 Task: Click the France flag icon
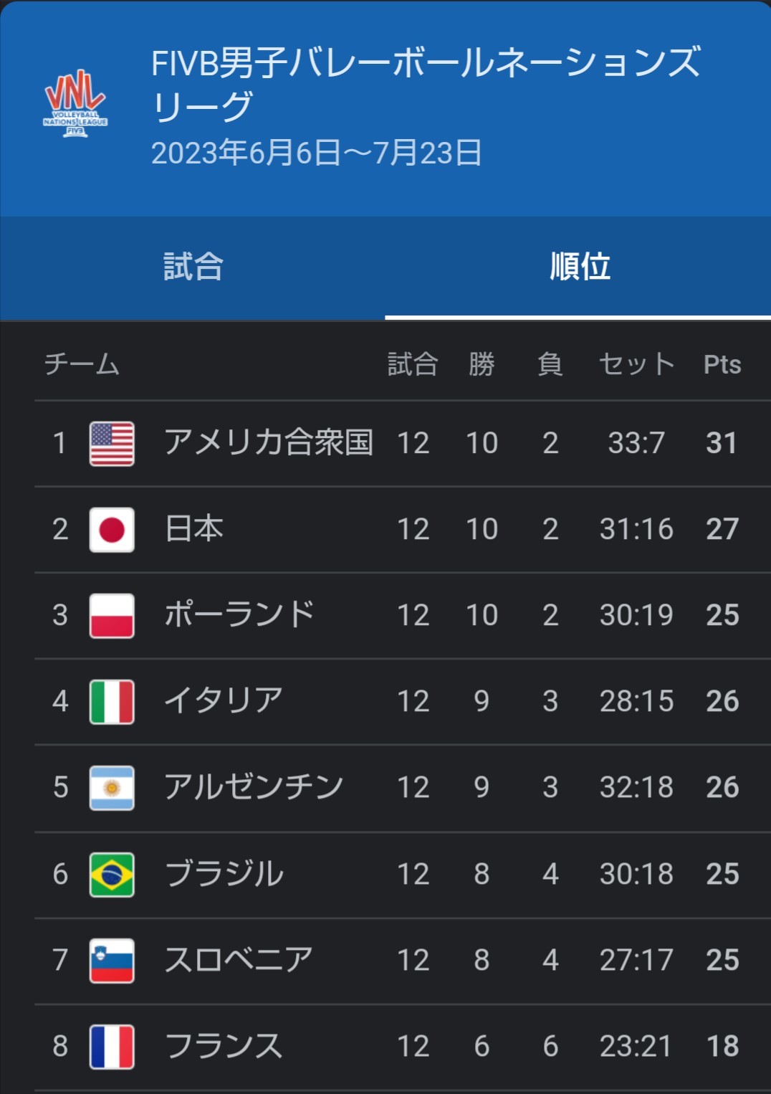coord(112,1047)
